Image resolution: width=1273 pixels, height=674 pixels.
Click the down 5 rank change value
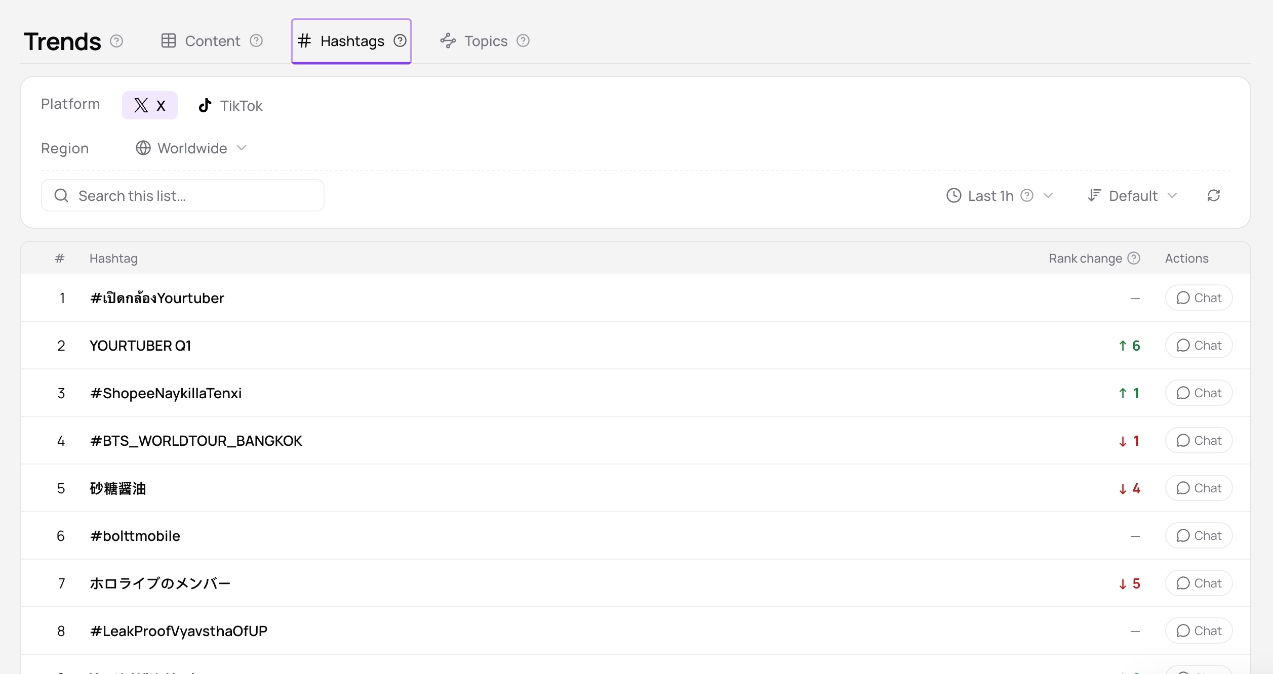click(x=1129, y=583)
